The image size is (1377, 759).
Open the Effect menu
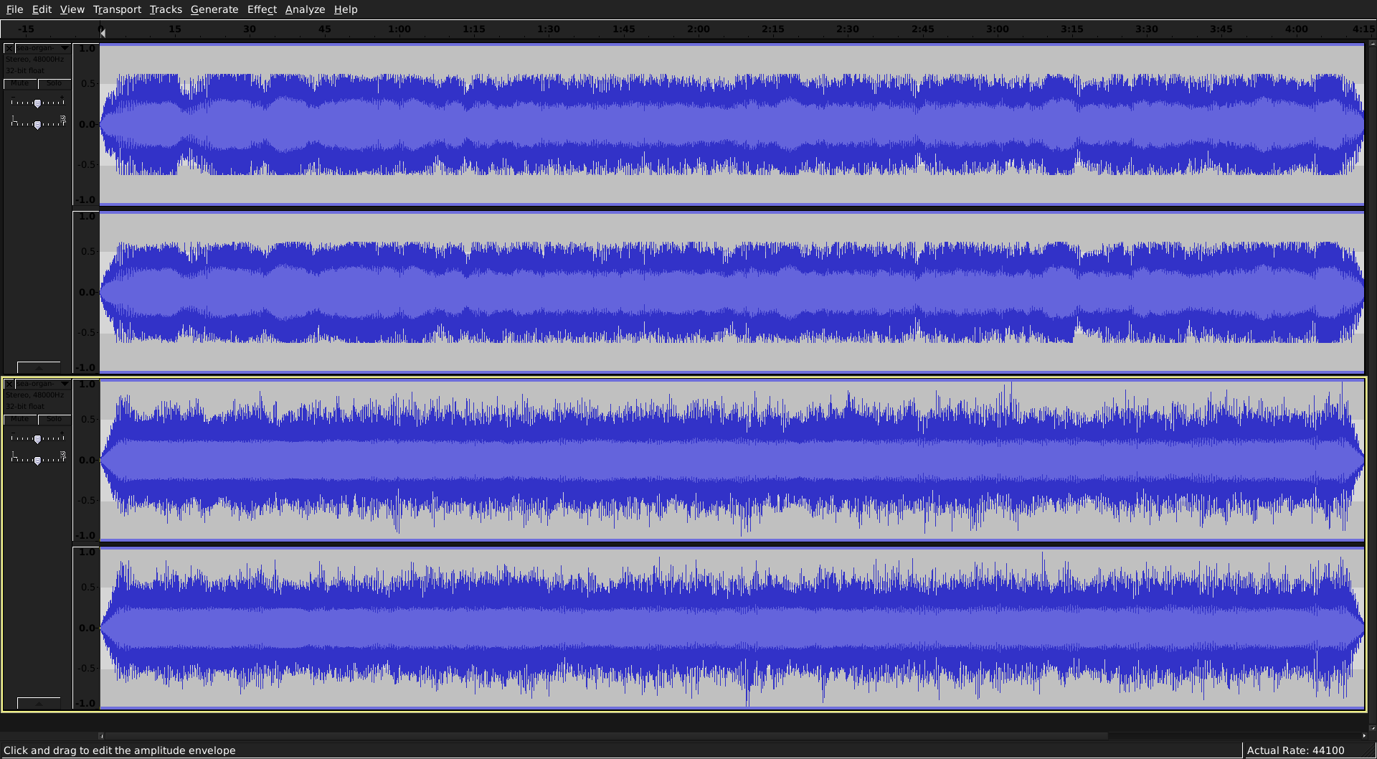pyautogui.click(x=262, y=9)
